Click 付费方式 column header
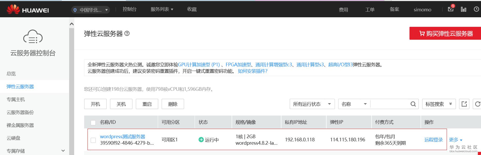The width and height of the screenshot is (481, 155). [x=384, y=122]
